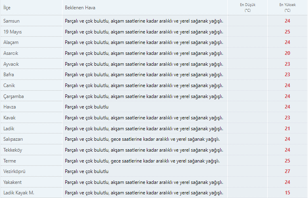The image size is (308, 198).
Task: Click Asarcık's high temperature 20
Action: [x=287, y=53]
